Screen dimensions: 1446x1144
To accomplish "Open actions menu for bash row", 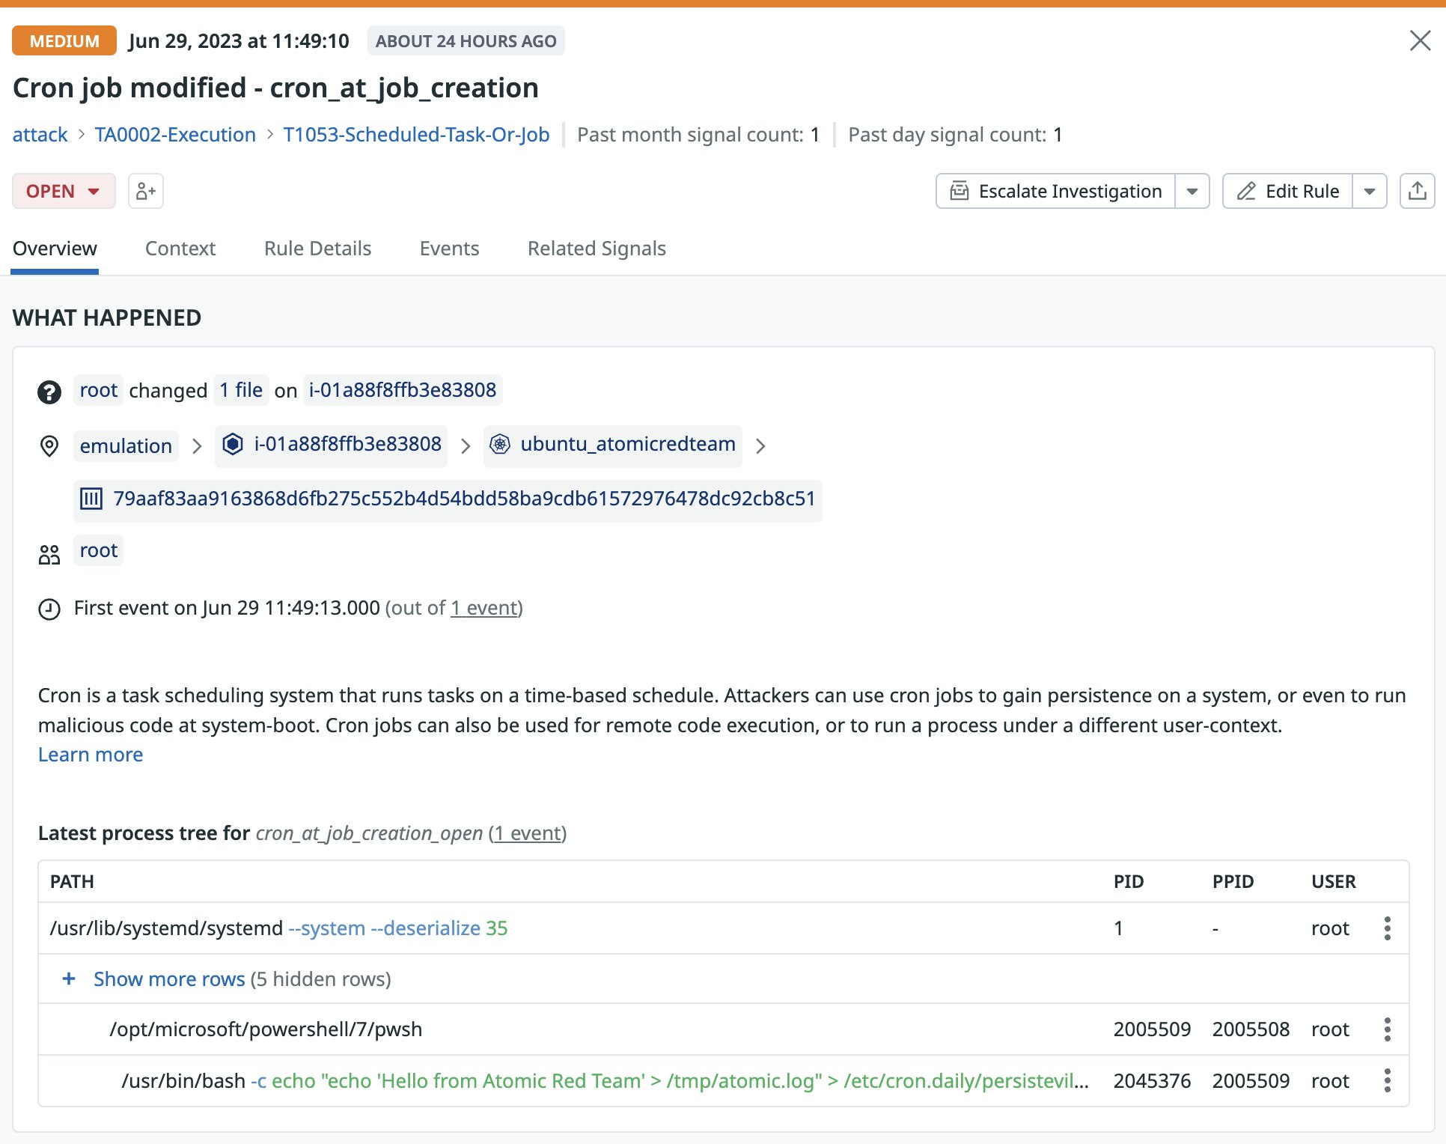I will pyautogui.click(x=1387, y=1080).
